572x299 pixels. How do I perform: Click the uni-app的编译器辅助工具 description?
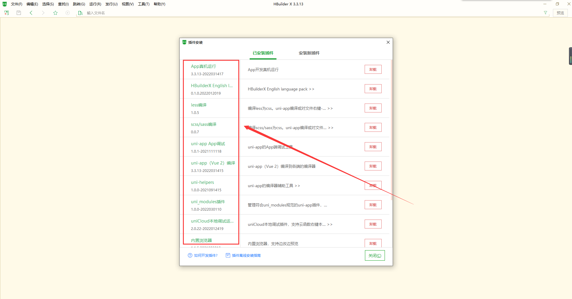[x=274, y=186]
